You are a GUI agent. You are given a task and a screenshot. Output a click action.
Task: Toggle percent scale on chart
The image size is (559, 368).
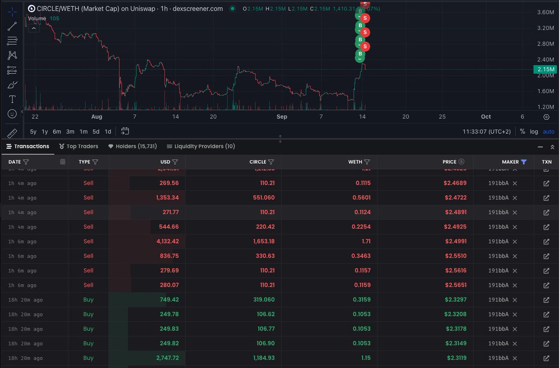522,132
